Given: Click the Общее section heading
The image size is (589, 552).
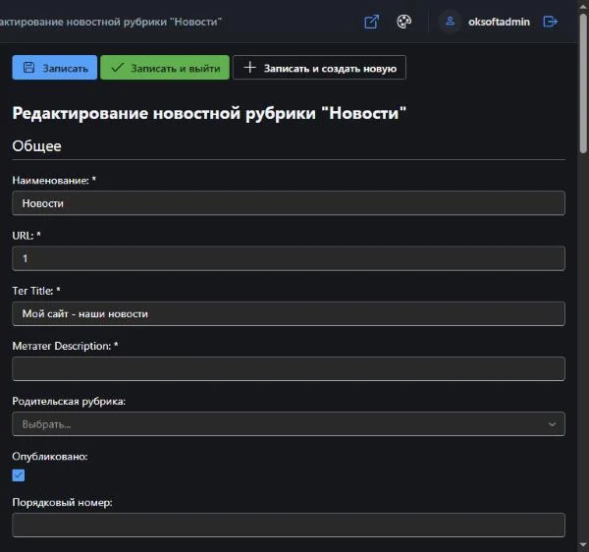Looking at the screenshot, I should pyautogui.click(x=37, y=145).
